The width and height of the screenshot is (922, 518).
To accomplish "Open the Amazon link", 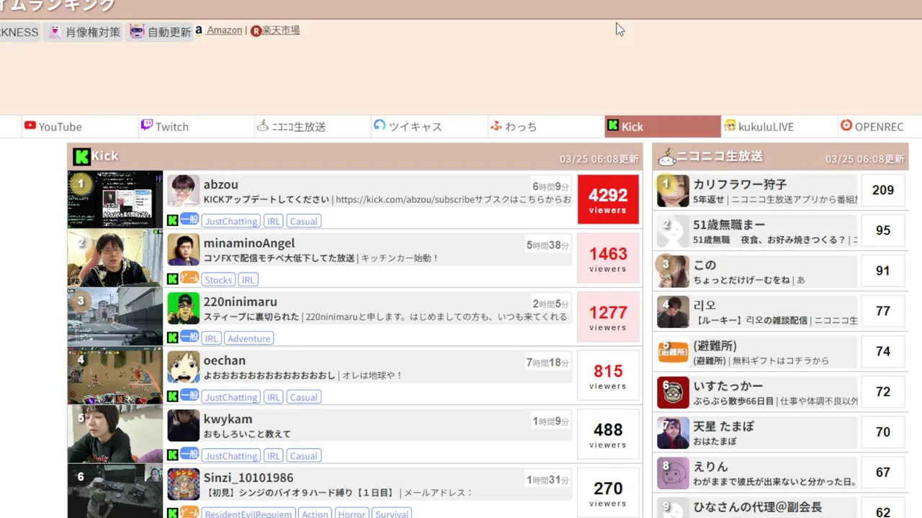I will point(224,30).
